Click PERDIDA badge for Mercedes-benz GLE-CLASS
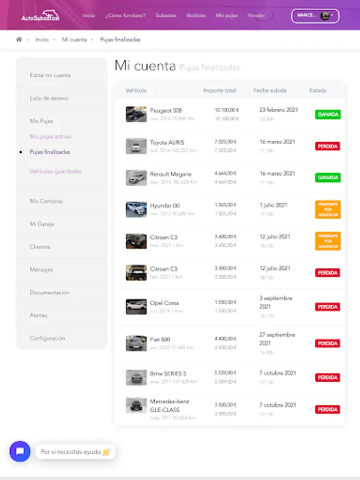This screenshot has height=480, width=360. [327, 410]
